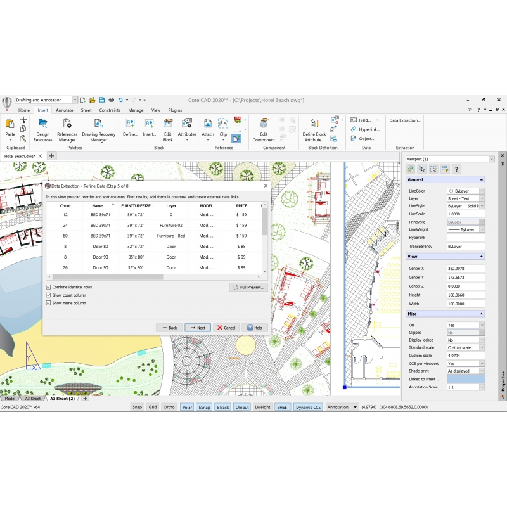Click the New document icon in quick access toolbar
This screenshot has height=507, width=507.
pos(83,100)
